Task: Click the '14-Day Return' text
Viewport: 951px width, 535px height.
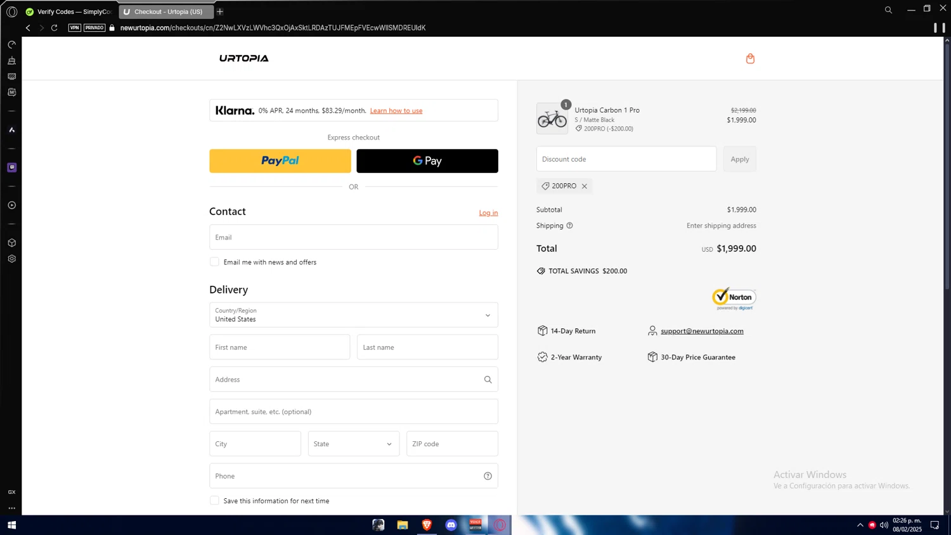Action: pyautogui.click(x=573, y=331)
